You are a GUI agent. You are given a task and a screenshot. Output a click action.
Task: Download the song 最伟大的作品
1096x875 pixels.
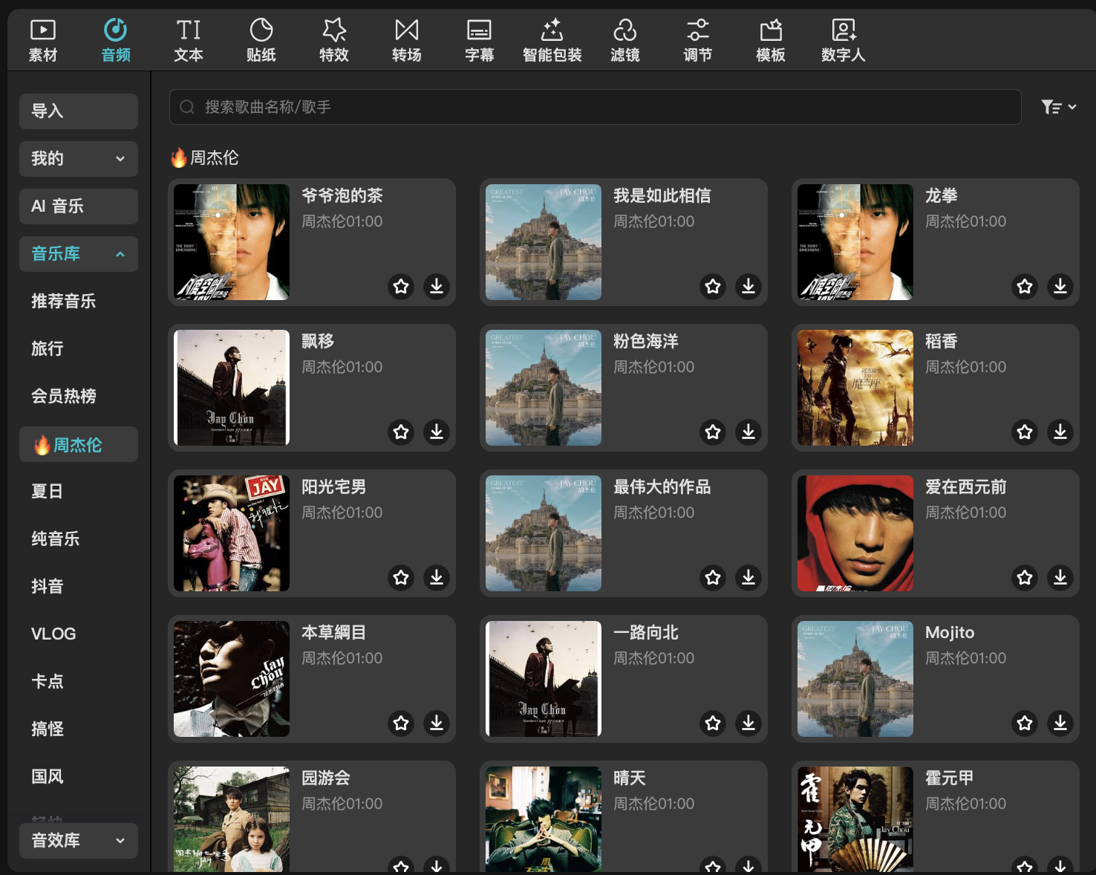(x=748, y=577)
